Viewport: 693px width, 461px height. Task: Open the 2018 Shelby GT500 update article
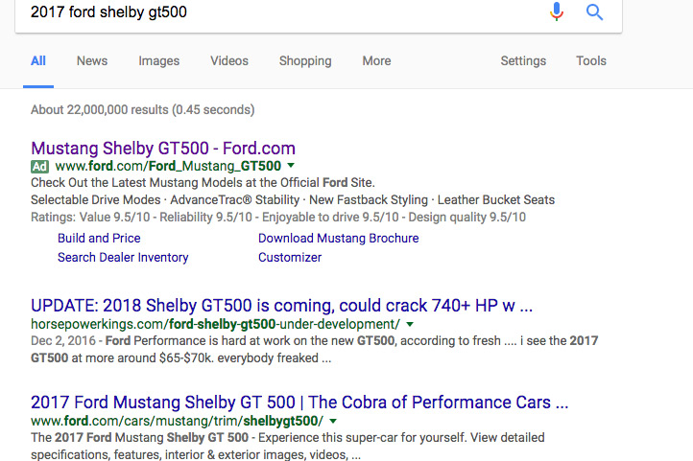click(281, 306)
